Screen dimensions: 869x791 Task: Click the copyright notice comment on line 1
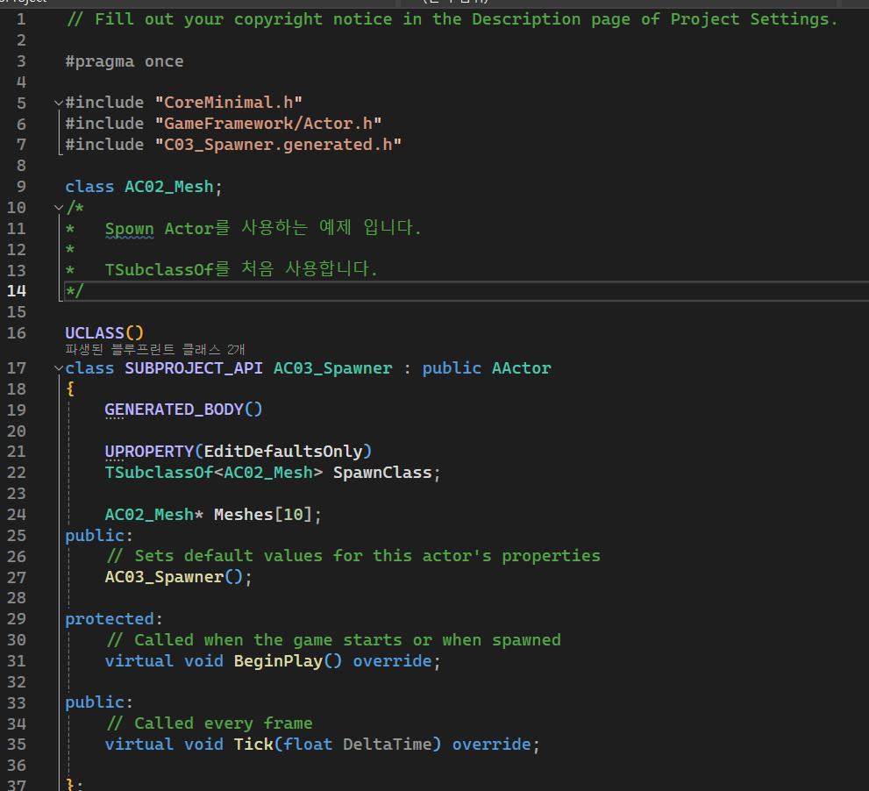pos(452,19)
